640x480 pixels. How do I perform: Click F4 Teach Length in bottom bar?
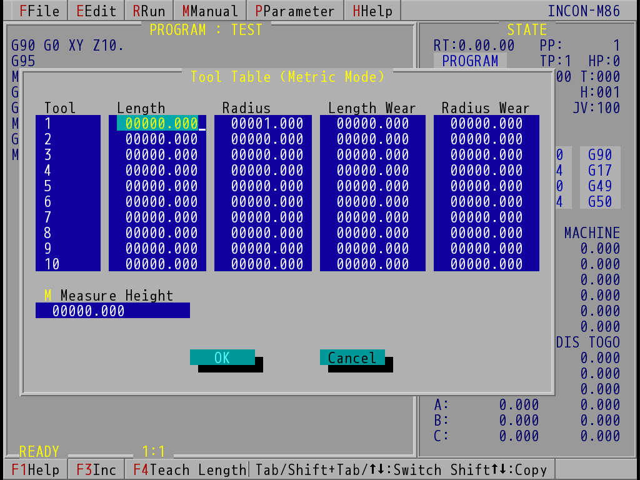point(190,470)
